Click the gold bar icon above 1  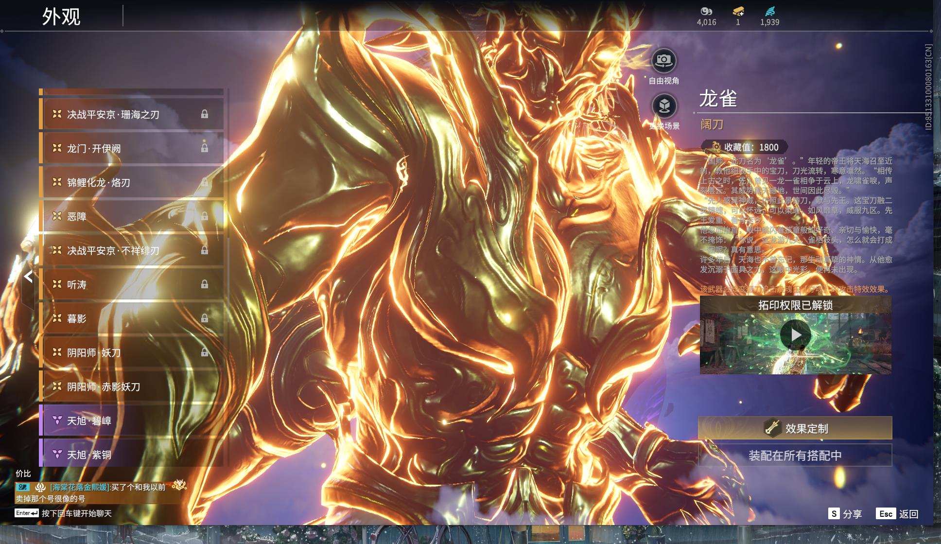click(x=738, y=11)
